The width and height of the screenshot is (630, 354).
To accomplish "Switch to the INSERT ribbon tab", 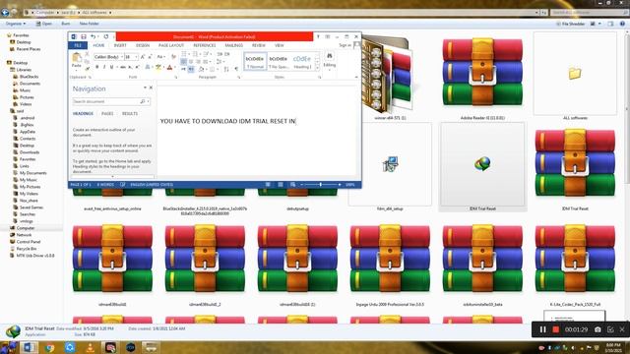I will (120, 45).
